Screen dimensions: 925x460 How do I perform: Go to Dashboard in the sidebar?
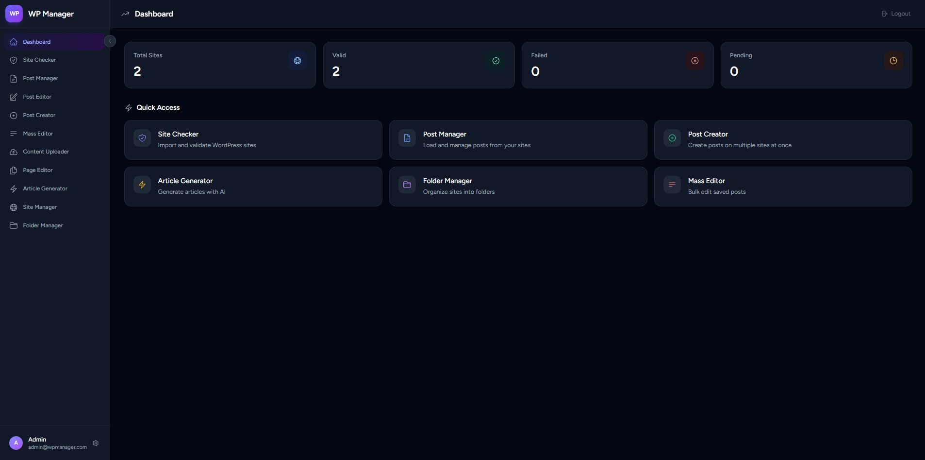pyautogui.click(x=54, y=42)
